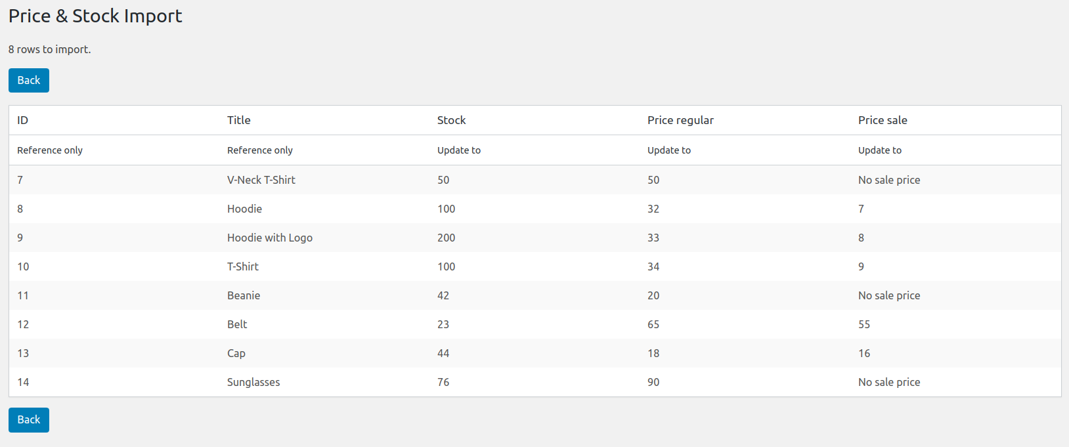Click No sale price in Sunglasses row

coord(889,382)
